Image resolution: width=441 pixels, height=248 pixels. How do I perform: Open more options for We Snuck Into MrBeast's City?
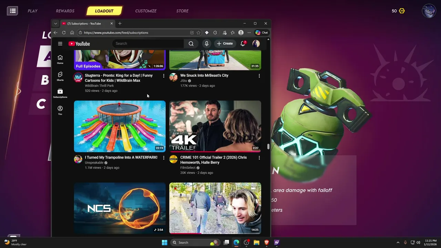(x=259, y=76)
